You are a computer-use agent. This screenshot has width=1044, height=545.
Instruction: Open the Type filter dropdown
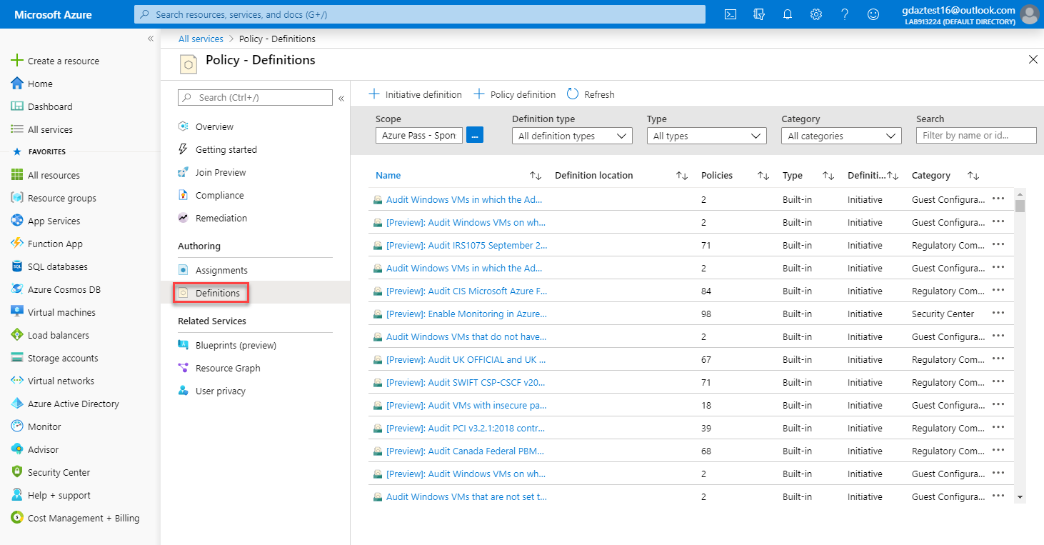[x=707, y=136]
